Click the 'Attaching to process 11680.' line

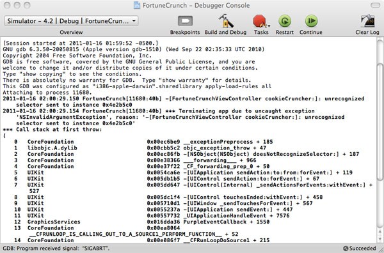pos(47,93)
